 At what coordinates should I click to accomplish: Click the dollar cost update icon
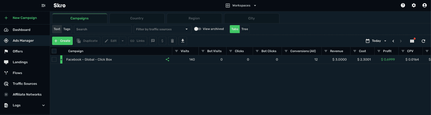click(x=162, y=41)
